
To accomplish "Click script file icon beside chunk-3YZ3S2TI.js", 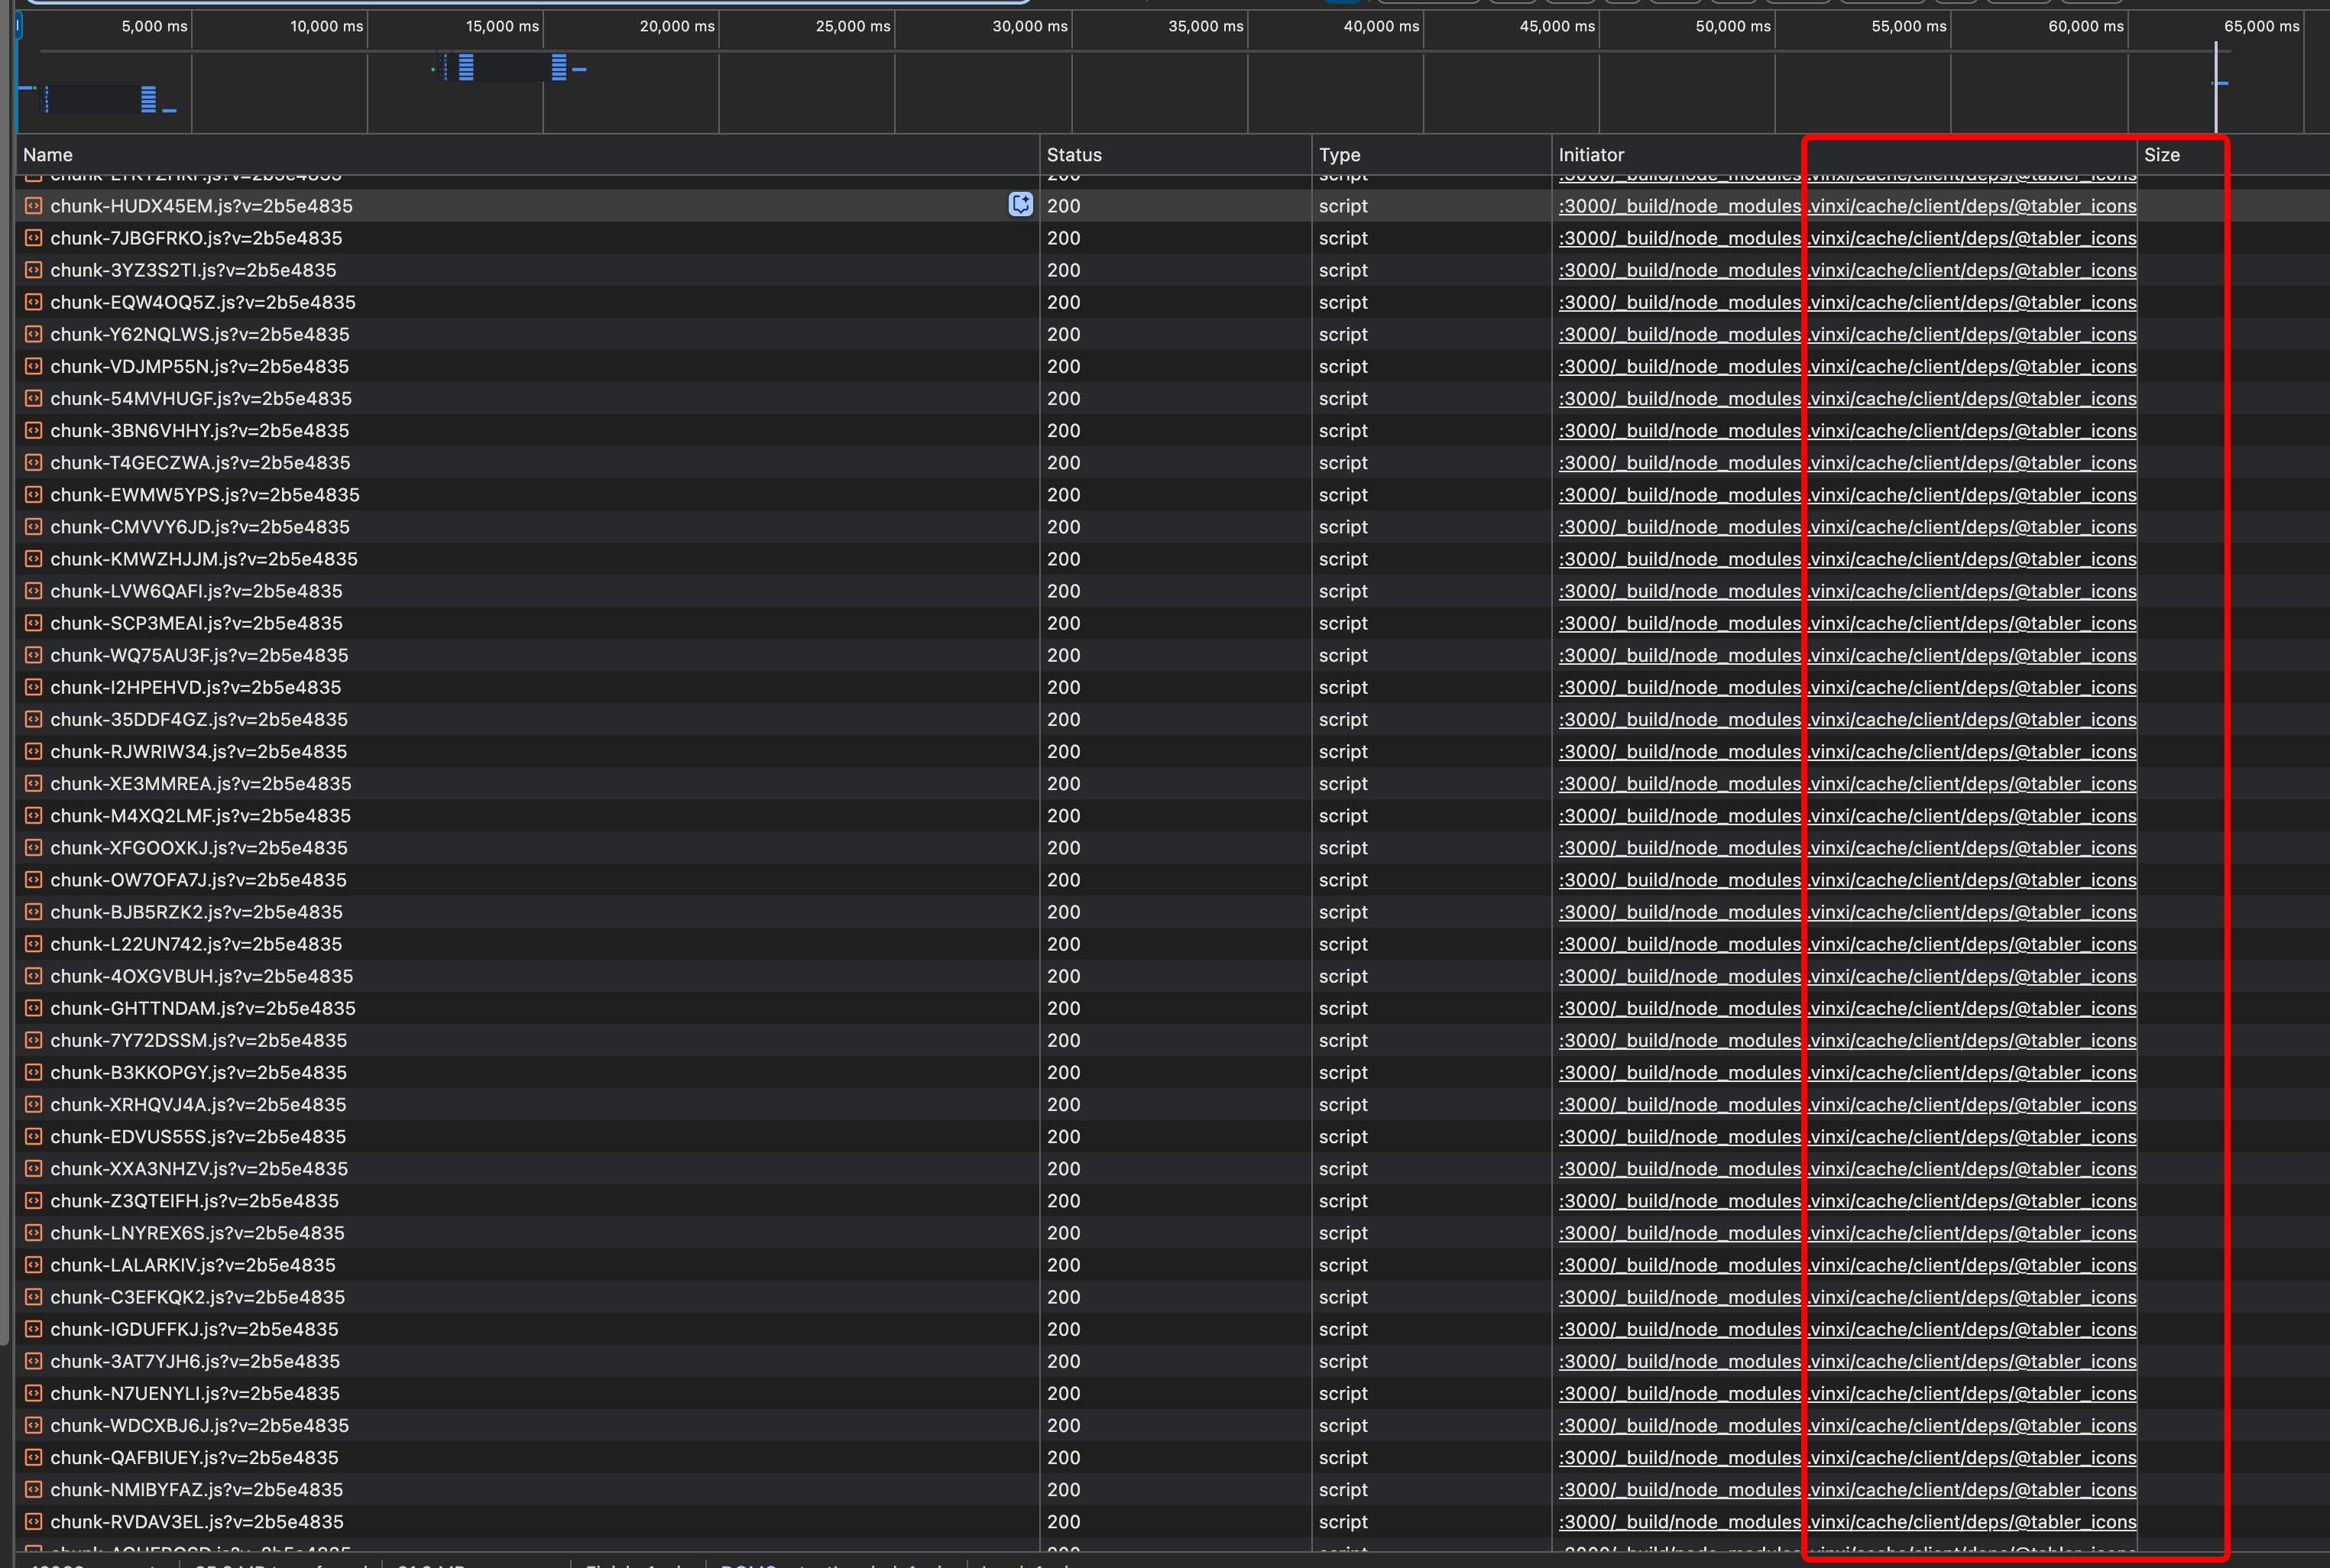I will [x=33, y=270].
